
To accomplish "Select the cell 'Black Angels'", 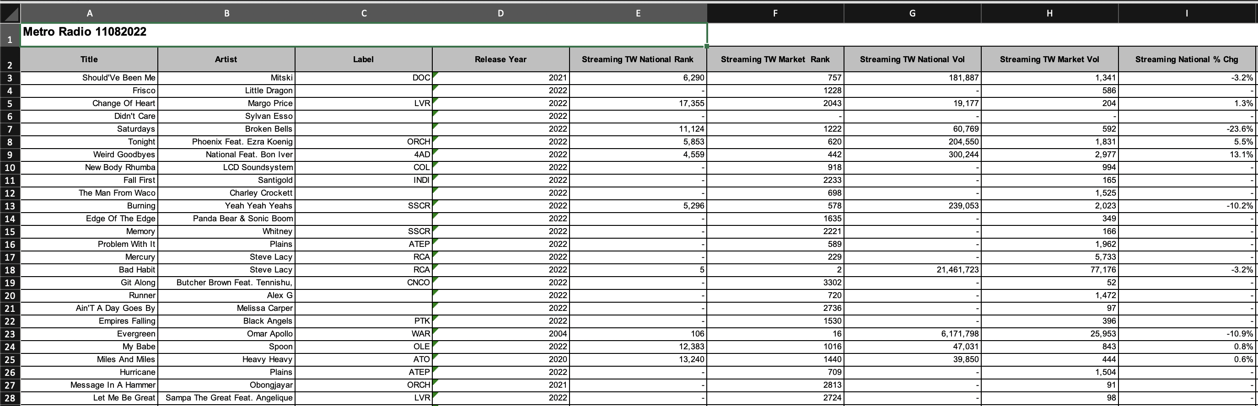I will (x=226, y=321).
